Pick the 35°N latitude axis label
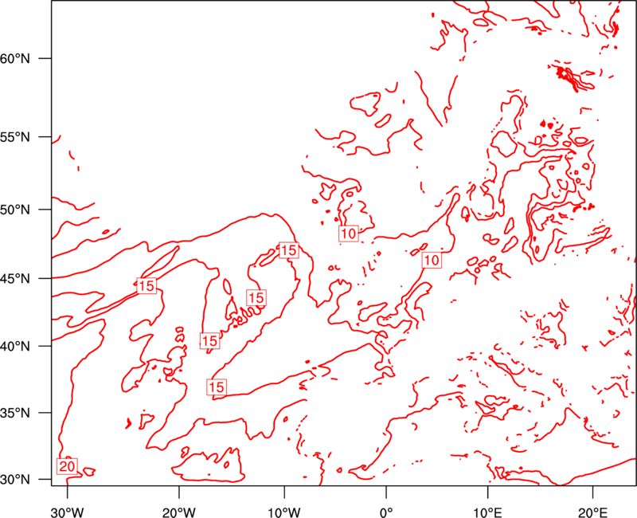Screen dimensions: 637x518 pos(15,413)
